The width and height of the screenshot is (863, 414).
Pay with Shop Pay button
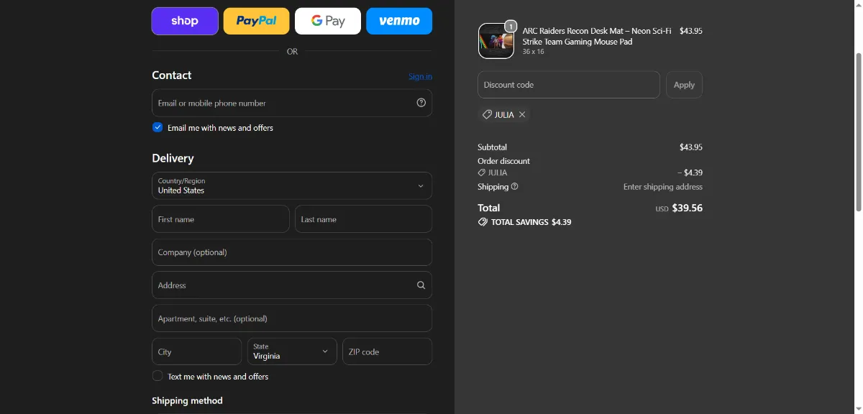[185, 21]
